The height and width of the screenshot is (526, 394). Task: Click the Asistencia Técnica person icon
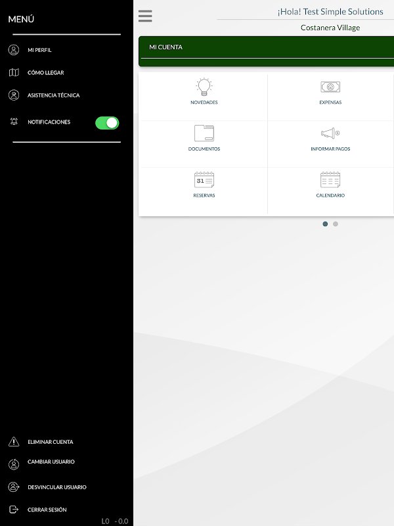tap(14, 95)
